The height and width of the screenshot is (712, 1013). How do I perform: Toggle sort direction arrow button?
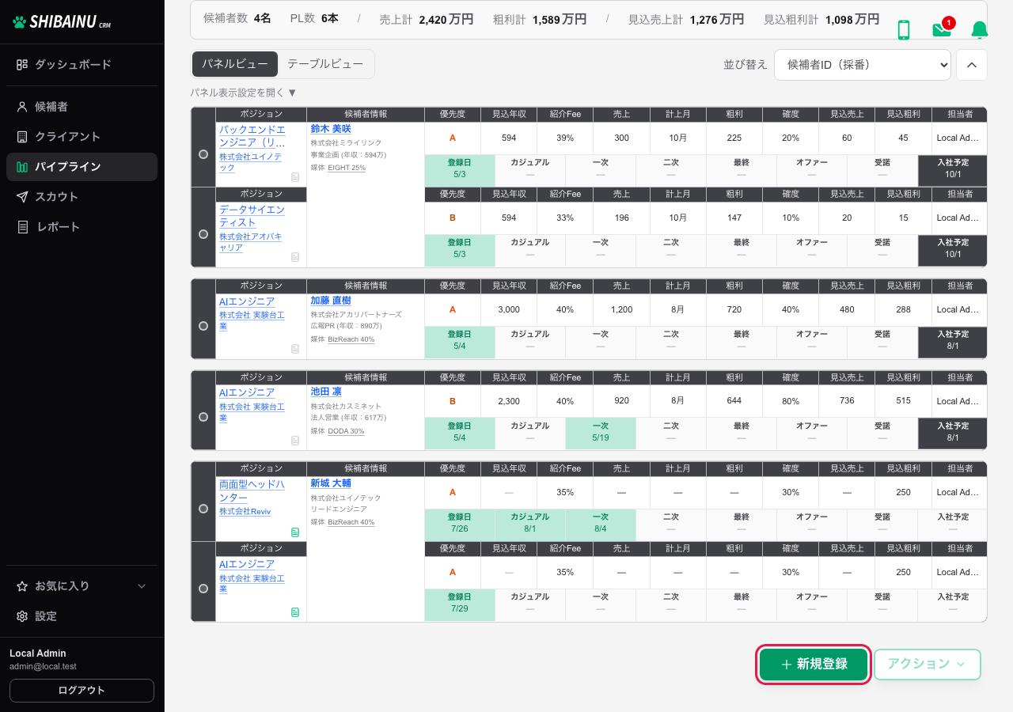point(972,65)
